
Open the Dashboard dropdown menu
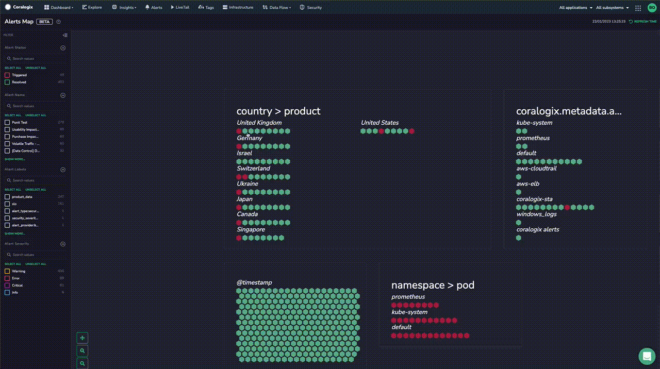coord(59,8)
